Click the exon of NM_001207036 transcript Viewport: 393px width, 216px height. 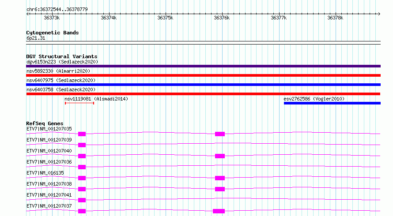click(82, 167)
